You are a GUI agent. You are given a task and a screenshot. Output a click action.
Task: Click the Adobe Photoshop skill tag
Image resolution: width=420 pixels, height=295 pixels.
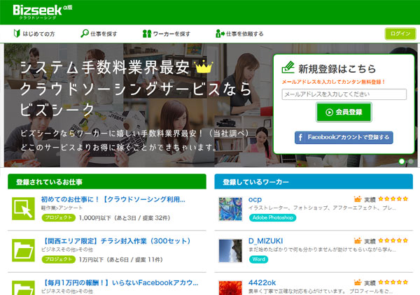273,217
